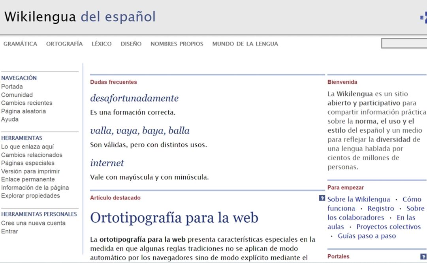
Task: Click the help icon in Portales header
Action: click(423, 256)
